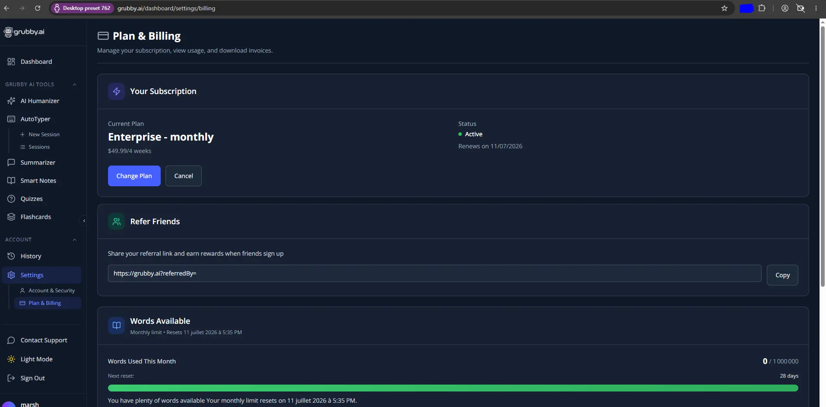
Task: Copy the referral link
Action: 782,275
